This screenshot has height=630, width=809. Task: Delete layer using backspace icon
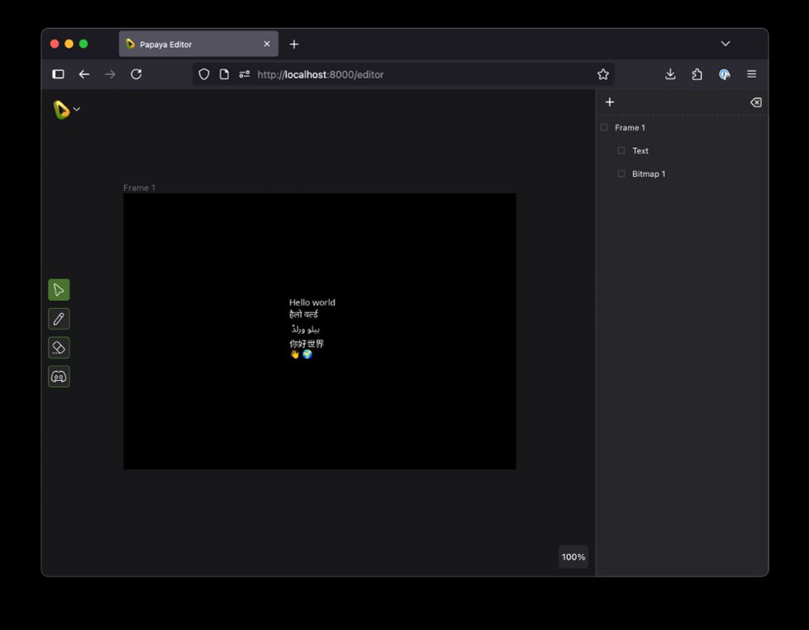click(x=756, y=102)
